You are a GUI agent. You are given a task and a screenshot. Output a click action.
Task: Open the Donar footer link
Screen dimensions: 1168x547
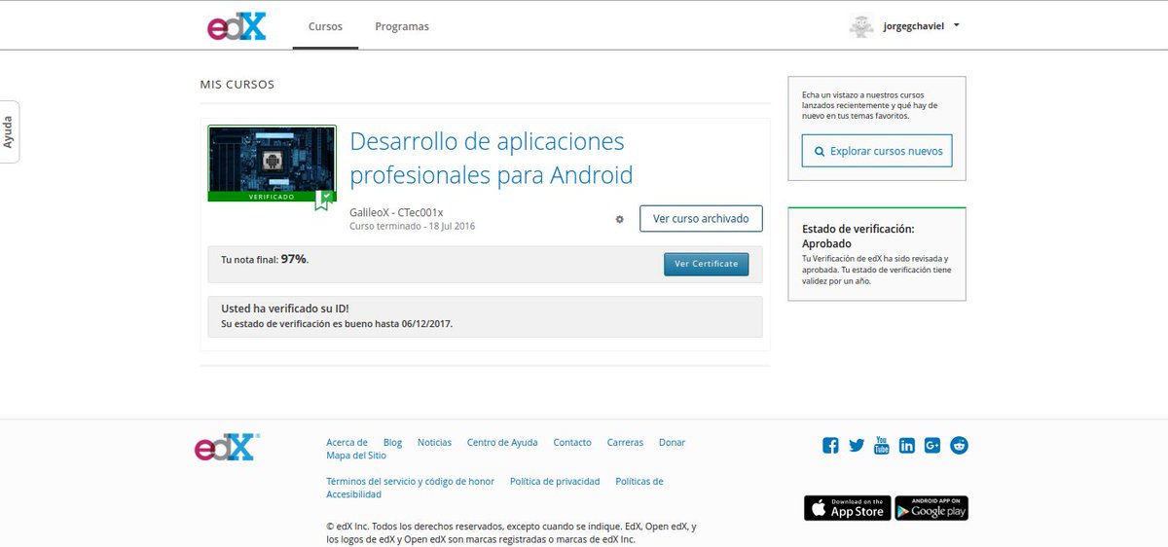pos(672,442)
